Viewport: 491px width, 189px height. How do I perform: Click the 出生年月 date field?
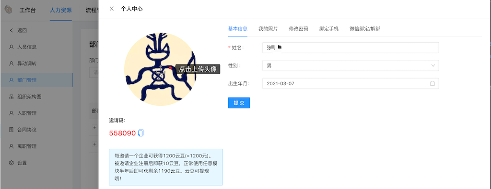pos(351,83)
